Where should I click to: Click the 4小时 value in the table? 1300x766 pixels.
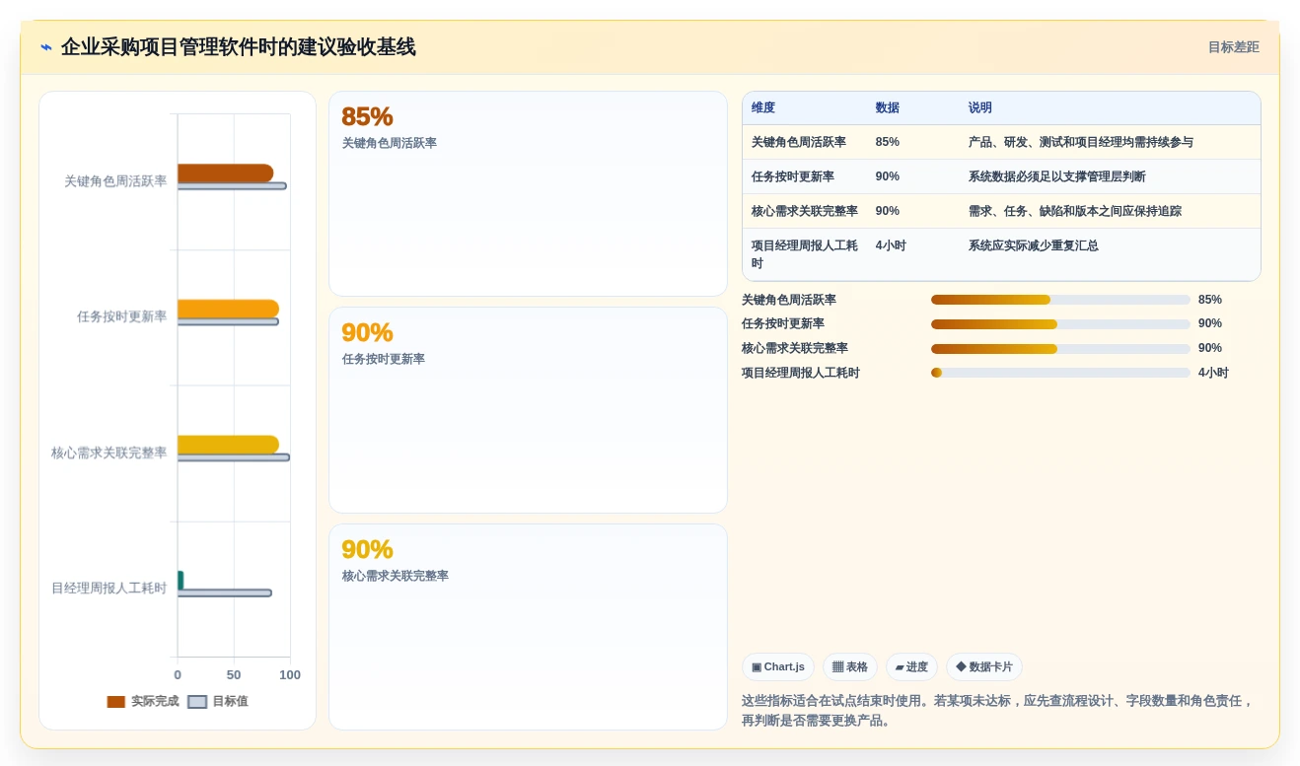(891, 245)
